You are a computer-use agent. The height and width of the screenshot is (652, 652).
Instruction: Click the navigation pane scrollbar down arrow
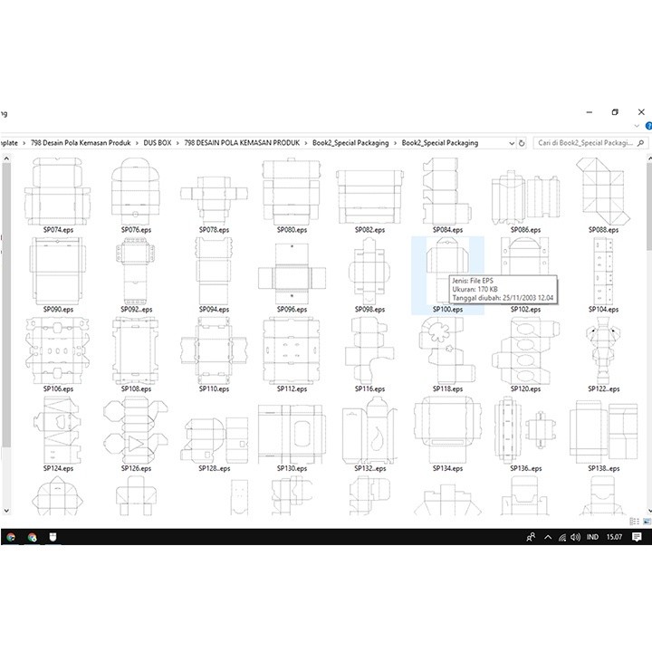pyautogui.click(x=6, y=511)
